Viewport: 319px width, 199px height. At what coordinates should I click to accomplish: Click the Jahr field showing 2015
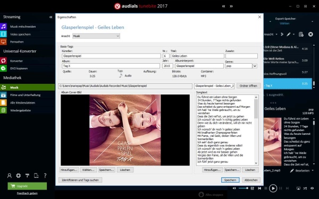167,66
